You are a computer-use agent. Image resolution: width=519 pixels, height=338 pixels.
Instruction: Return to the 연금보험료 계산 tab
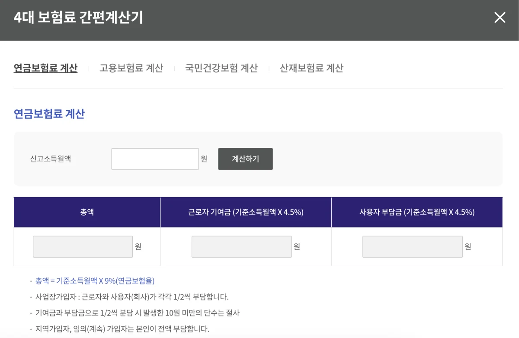click(46, 68)
